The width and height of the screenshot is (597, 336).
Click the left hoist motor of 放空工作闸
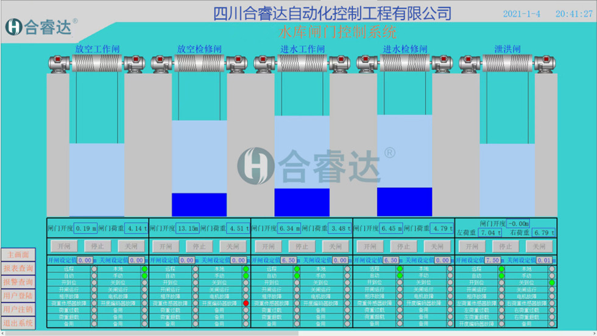59,63
